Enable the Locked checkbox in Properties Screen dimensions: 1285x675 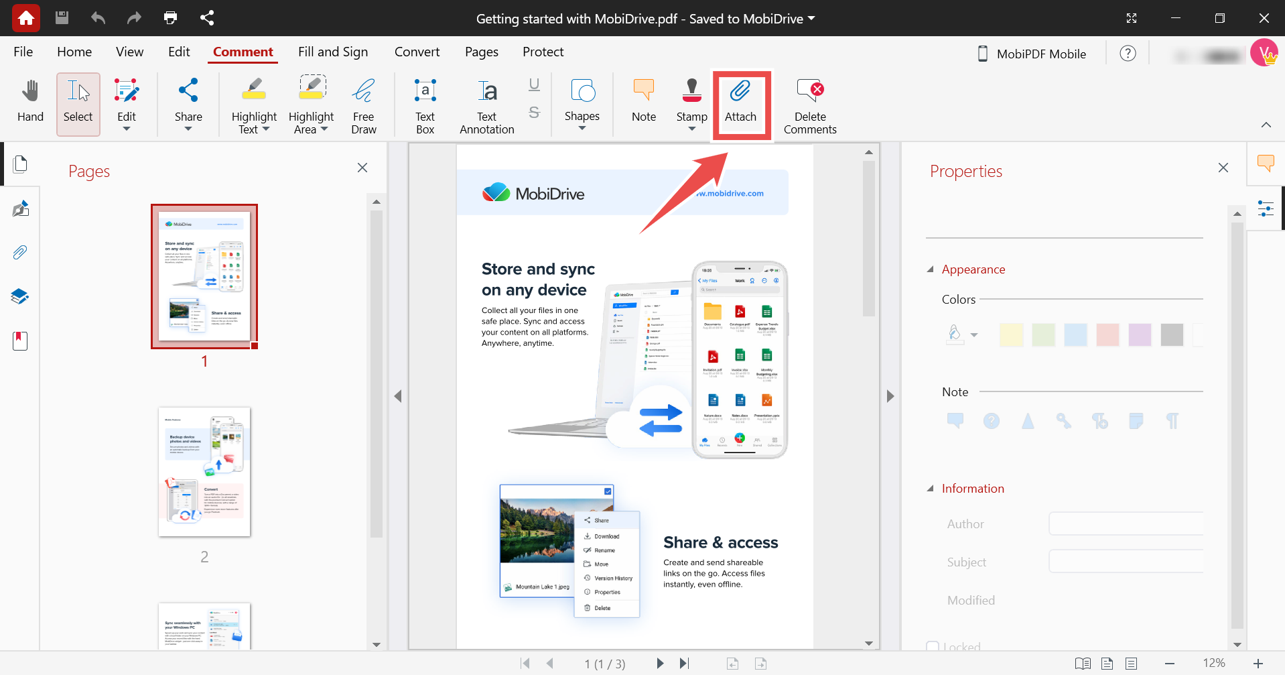pyautogui.click(x=932, y=646)
